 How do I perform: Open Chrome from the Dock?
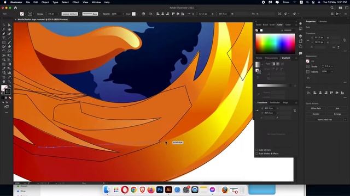click(133, 190)
